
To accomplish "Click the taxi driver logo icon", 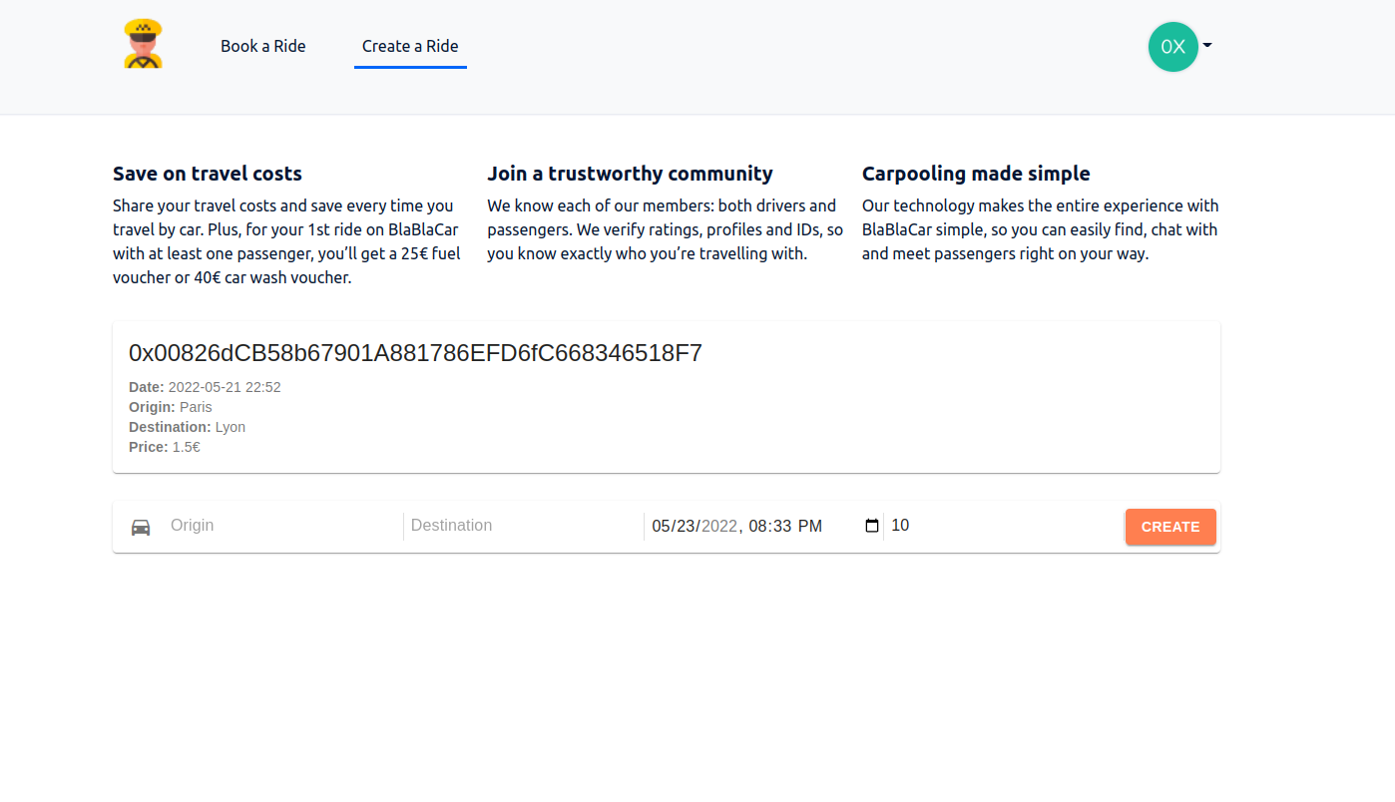I will (x=143, y=45).
